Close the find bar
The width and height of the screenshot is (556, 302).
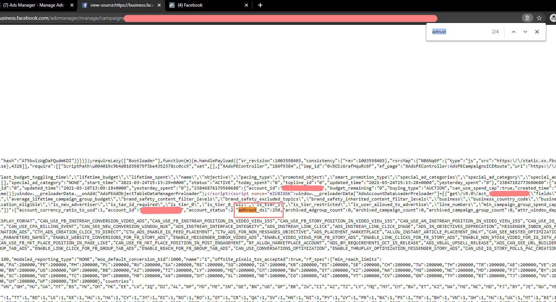tap(537, 32)
